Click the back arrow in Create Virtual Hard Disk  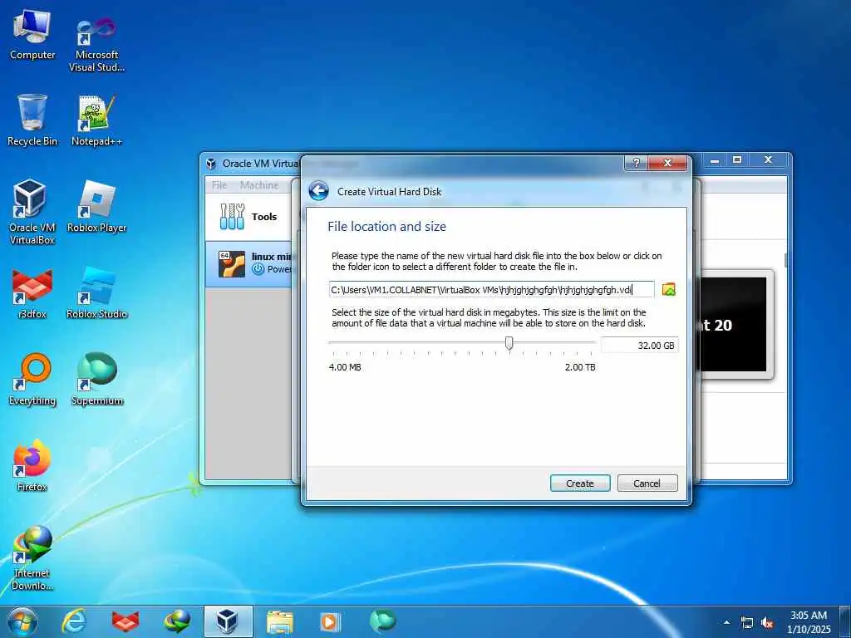(318, 192)
